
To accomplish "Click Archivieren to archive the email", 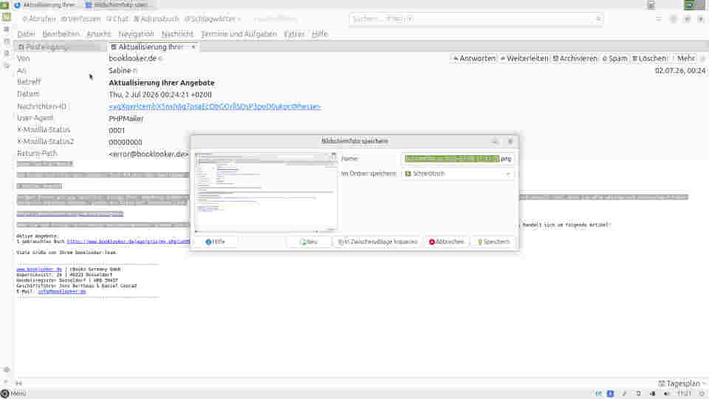I will 575,58.
